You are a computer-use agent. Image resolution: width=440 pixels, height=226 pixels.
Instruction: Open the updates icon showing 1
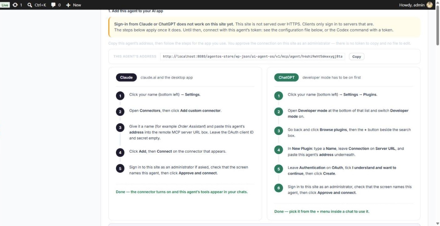click(17, 5)
